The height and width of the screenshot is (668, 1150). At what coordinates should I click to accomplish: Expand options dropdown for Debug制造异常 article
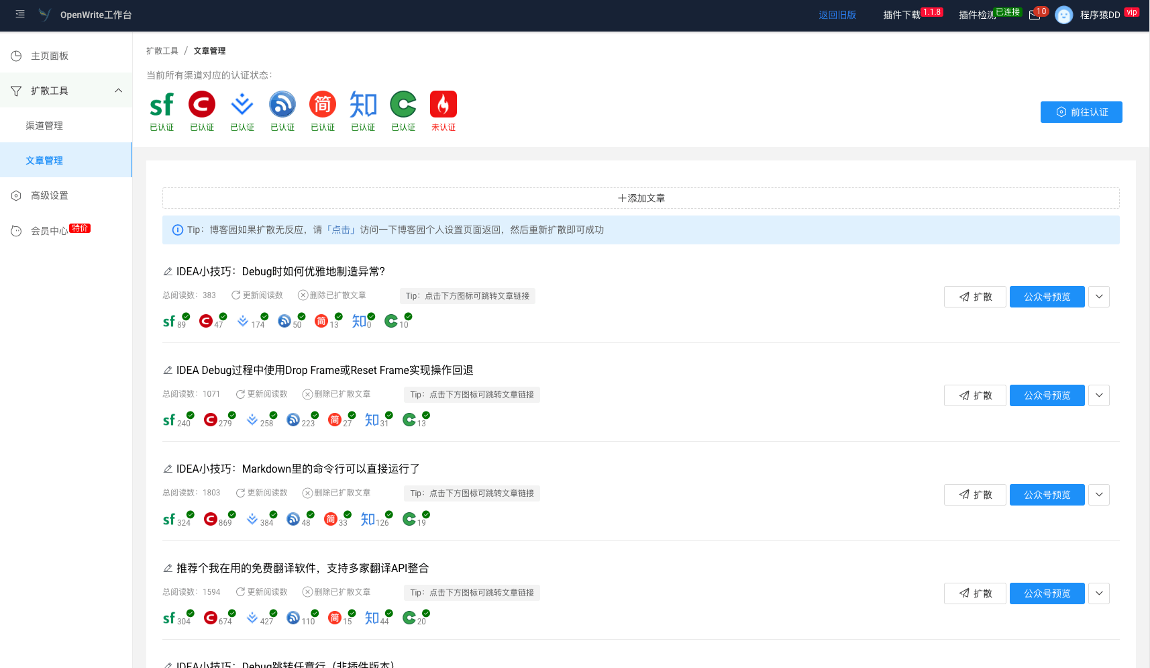(x=1099, y=297)
